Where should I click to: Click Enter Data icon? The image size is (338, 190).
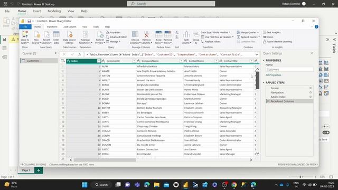(57, 34)
